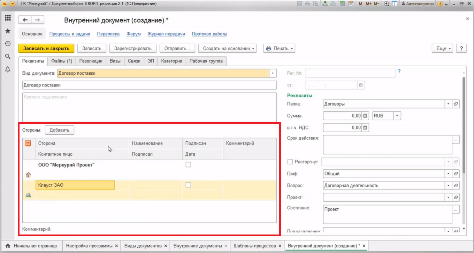Switch to Файлы (1) tab
474x253 pixels.
(62, 61)
